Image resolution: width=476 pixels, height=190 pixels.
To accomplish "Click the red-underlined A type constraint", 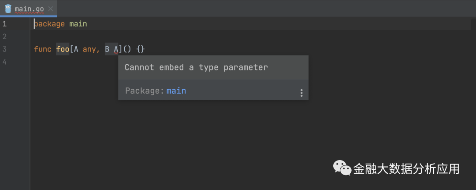I will tap(116, 49).
